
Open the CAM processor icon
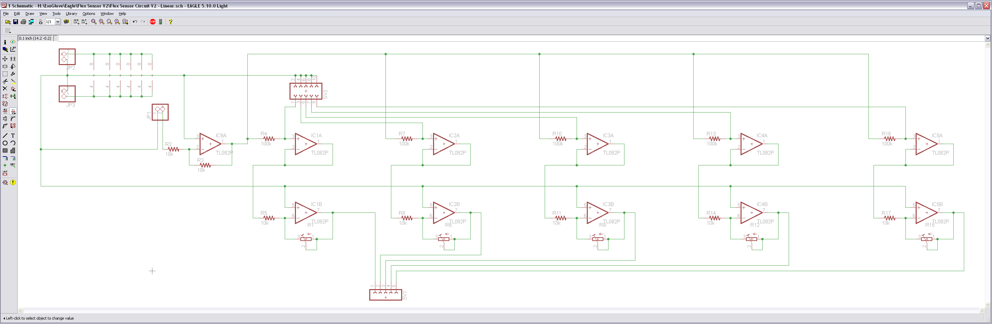[x=32, y=22]
